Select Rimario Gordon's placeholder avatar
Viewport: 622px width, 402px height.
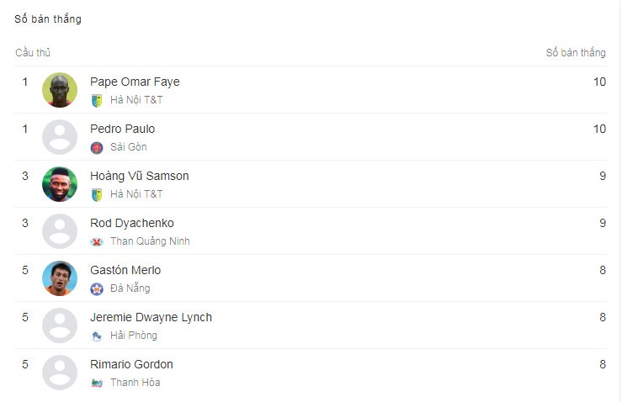(x=60, y=373)
